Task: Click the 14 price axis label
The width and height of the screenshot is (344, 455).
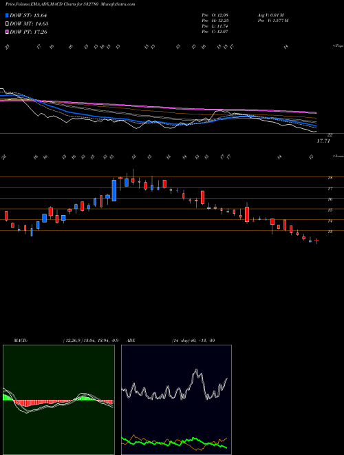Action: tap(330, 221)
